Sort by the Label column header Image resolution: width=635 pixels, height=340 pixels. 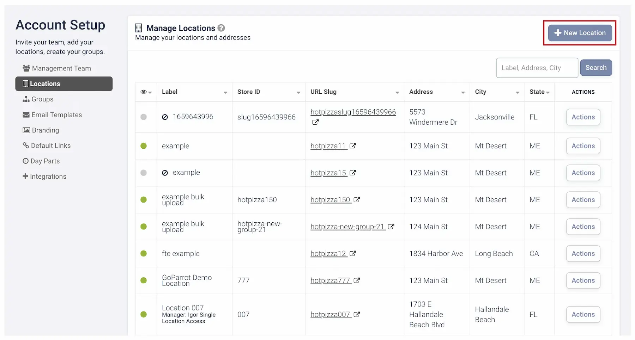194,92
